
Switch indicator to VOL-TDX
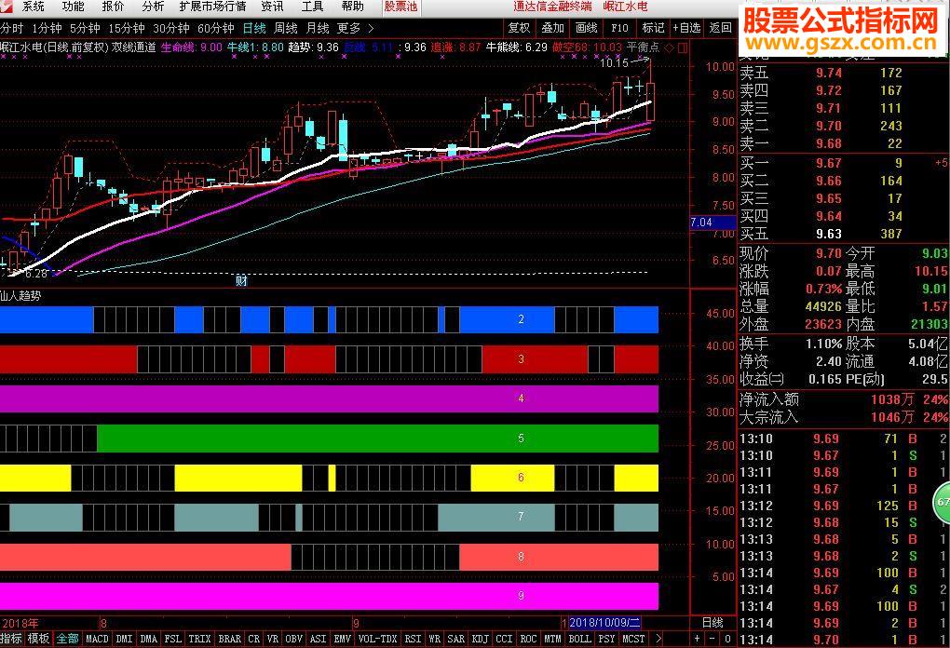377,639
